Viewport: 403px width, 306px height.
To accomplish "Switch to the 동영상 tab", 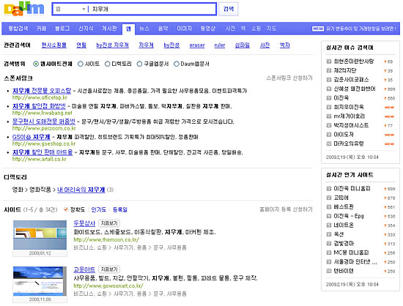I will 208,29.
